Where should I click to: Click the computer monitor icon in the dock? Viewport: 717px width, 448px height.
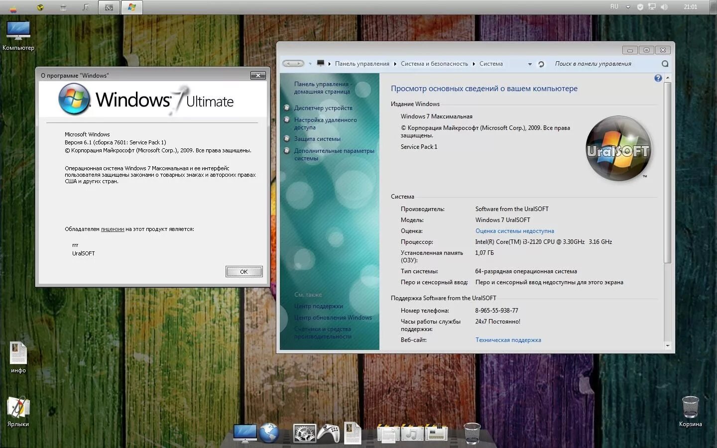point(245,433)
